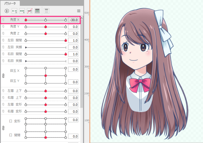Click the 口 開閉 value field
The height and width of the screenshot is (143, 203).
tap(73, 136)
